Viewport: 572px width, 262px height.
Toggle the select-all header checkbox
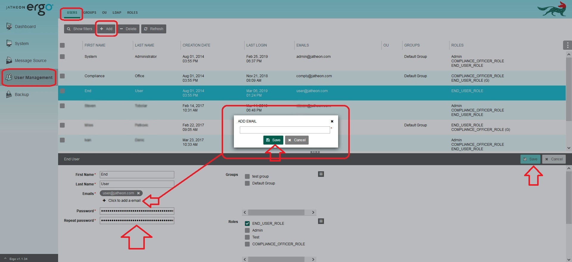[62, 45]
